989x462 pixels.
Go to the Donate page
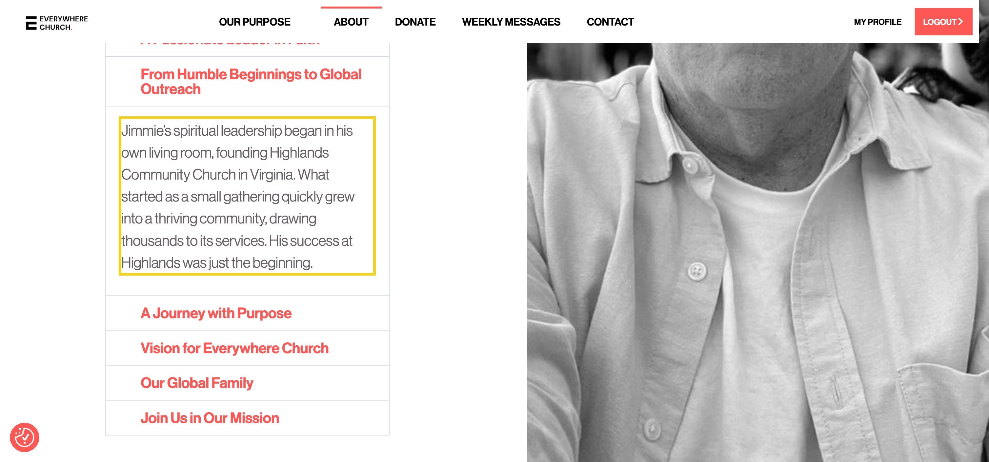click(415, 22)
